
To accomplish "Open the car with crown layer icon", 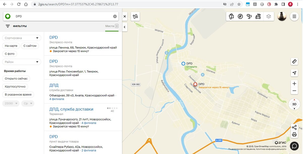I will pos(258,16).
